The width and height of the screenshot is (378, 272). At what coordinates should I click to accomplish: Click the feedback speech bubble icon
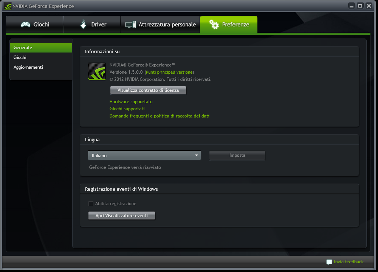[329, 262]
